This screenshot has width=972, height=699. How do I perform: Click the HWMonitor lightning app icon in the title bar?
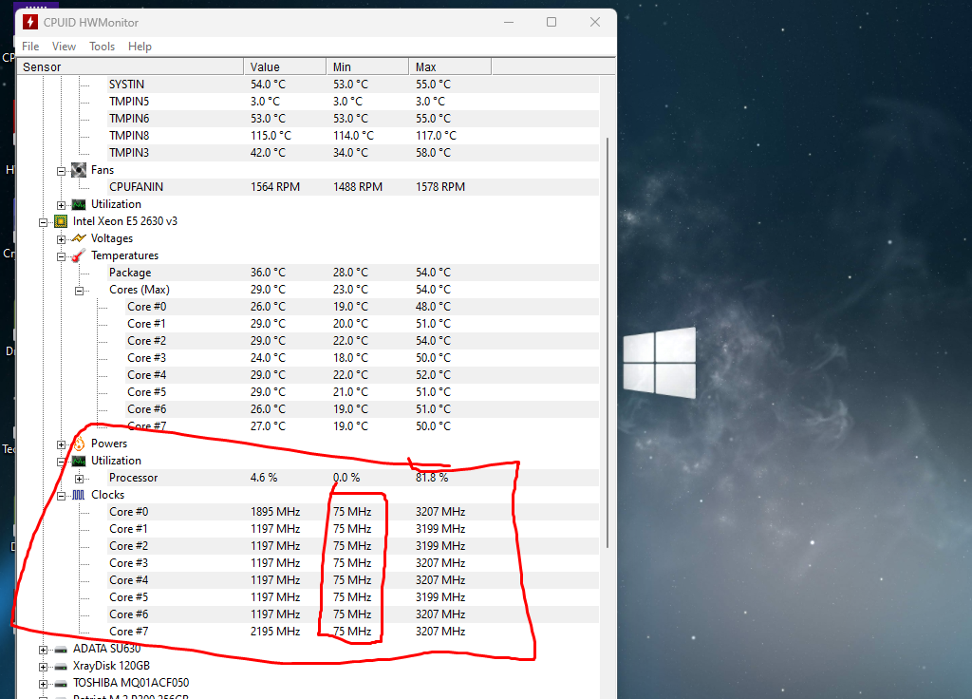coord(29,23)
